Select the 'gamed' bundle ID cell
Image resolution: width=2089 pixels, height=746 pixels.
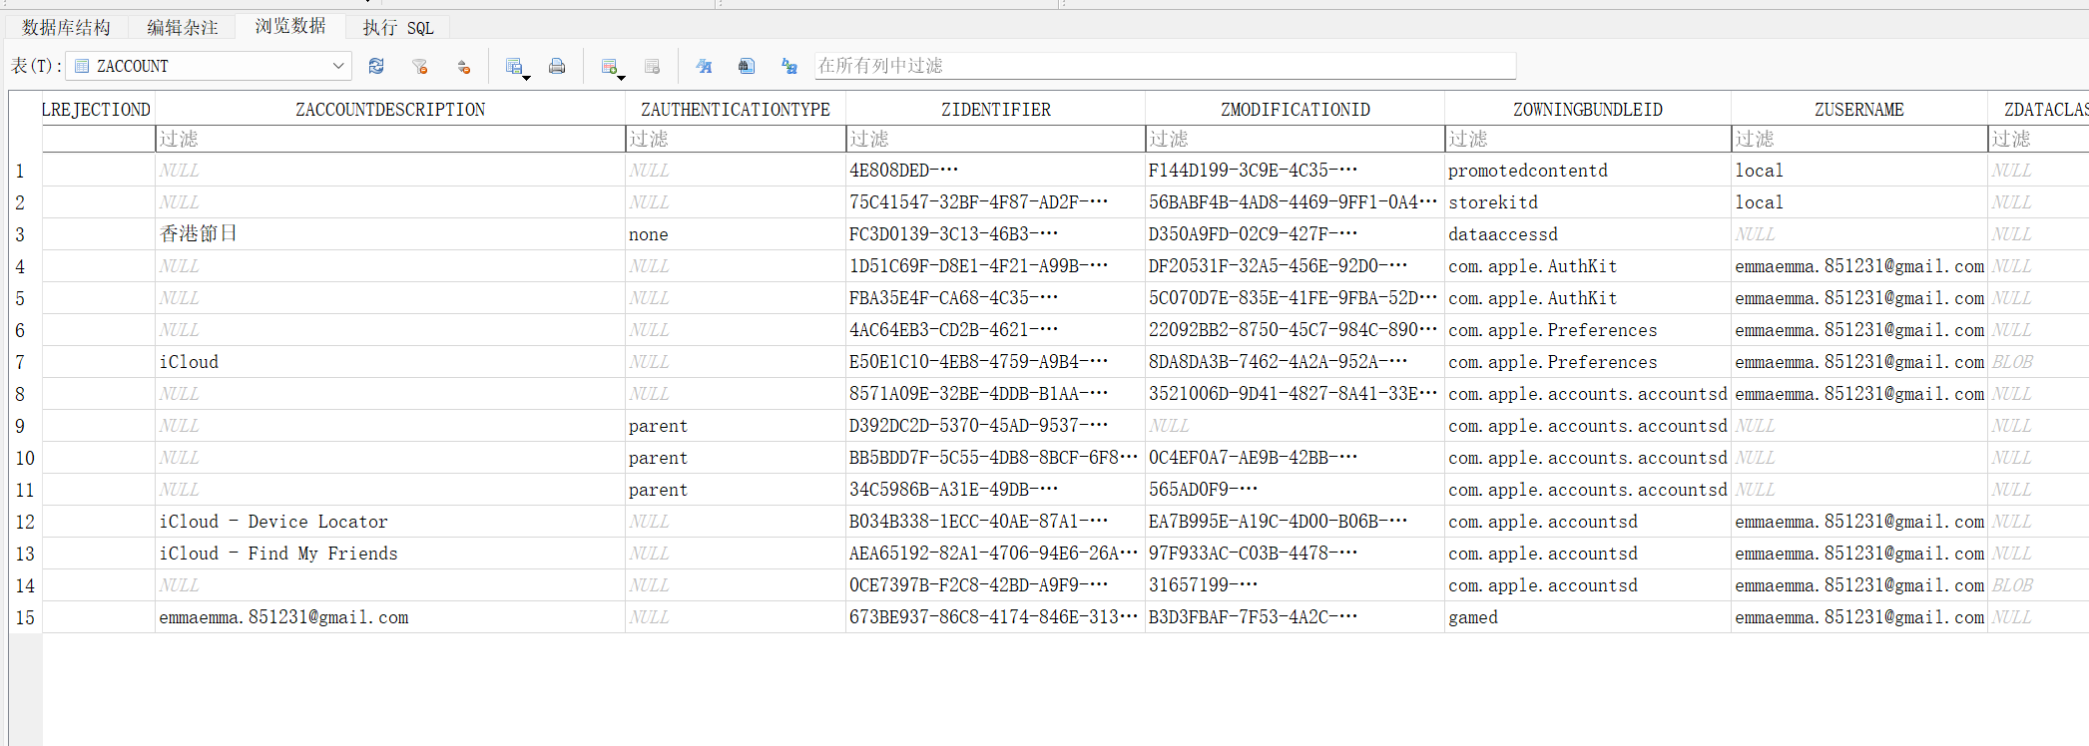point(1588,617)
